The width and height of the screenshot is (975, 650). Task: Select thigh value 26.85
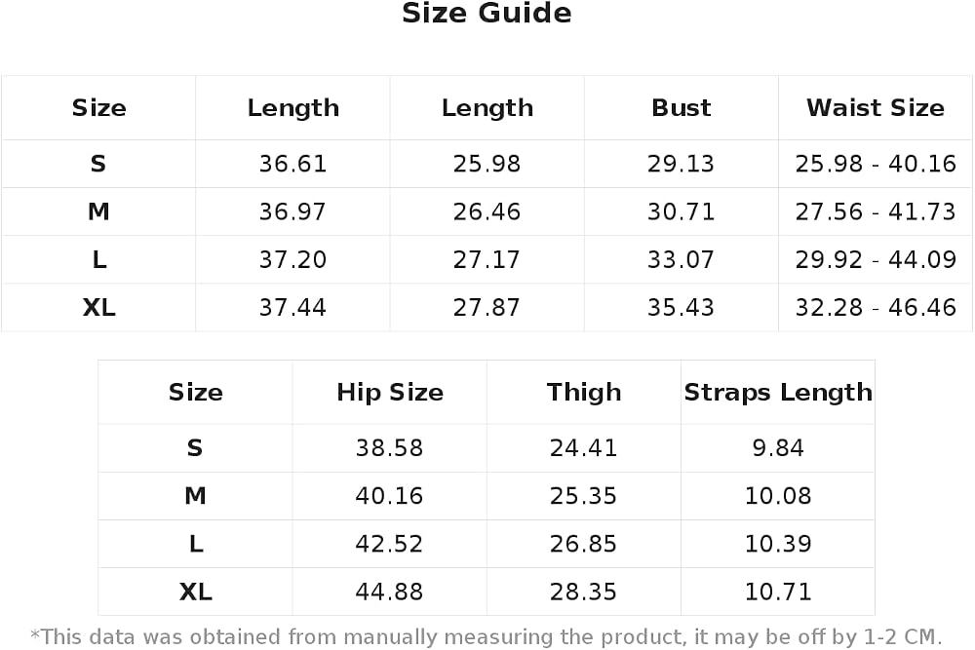[583, 544]
